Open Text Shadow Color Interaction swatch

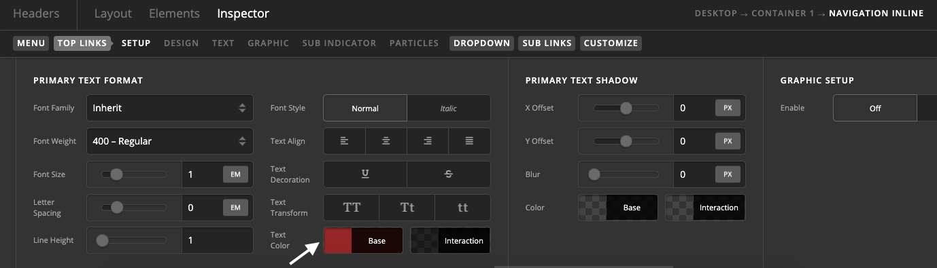[x=705, y=208]
